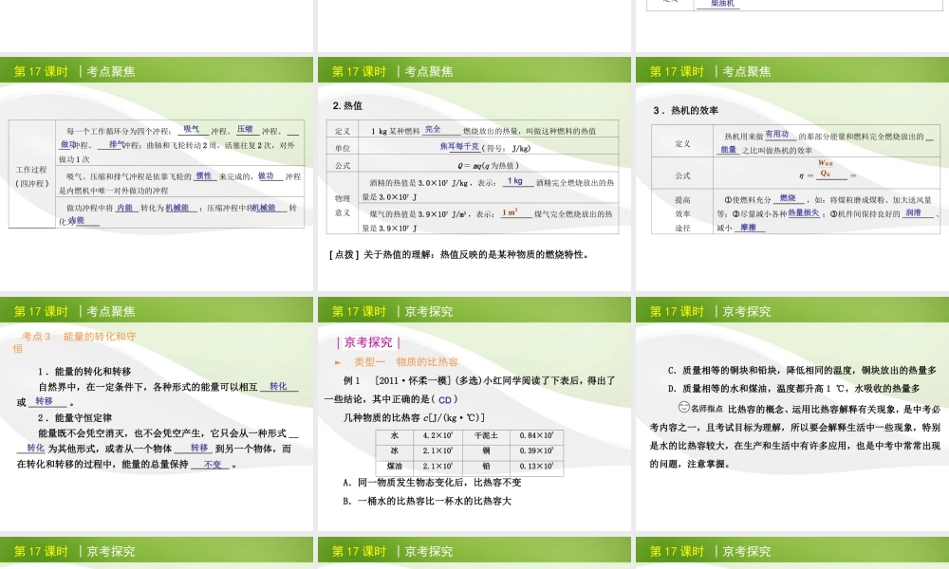
Task: Click the filled answer CD in parentheses
Action: [x=448, y=399]
